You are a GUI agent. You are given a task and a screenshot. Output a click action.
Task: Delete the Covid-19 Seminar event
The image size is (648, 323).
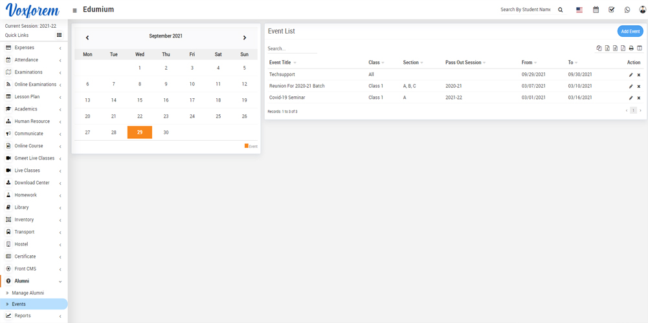click(639, 98)
